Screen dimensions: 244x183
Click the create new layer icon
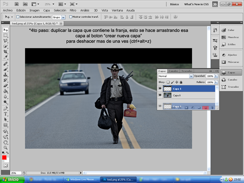pos(206,107)
